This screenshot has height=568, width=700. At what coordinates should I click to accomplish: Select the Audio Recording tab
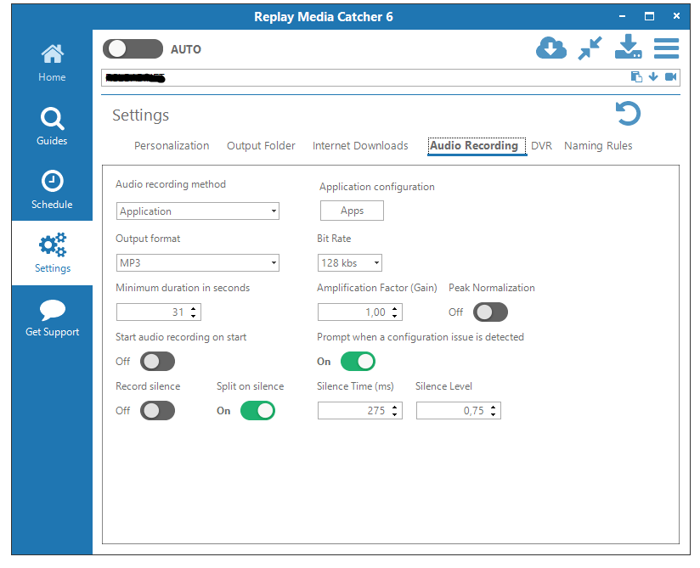click(477, 146)
